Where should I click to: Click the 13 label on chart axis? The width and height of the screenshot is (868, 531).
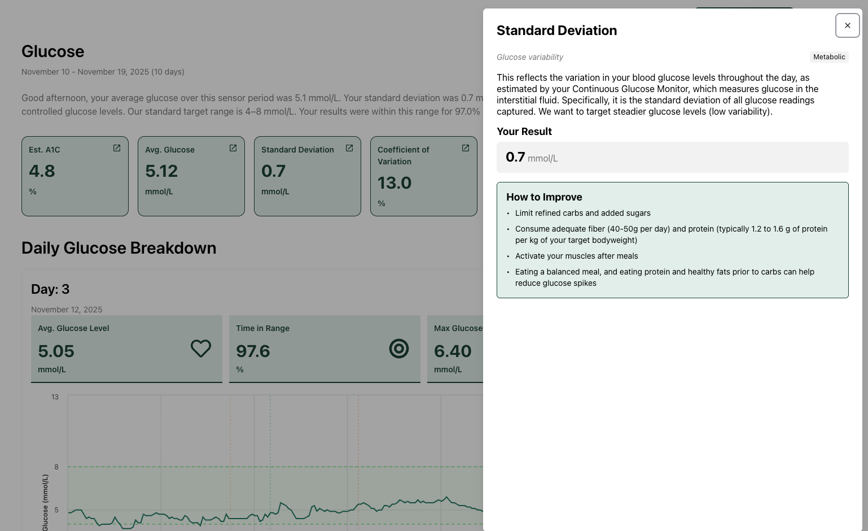coord(55,397)
